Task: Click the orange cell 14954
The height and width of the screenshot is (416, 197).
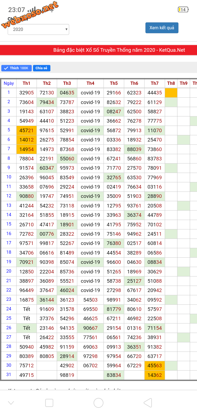Action: [27, 149]
